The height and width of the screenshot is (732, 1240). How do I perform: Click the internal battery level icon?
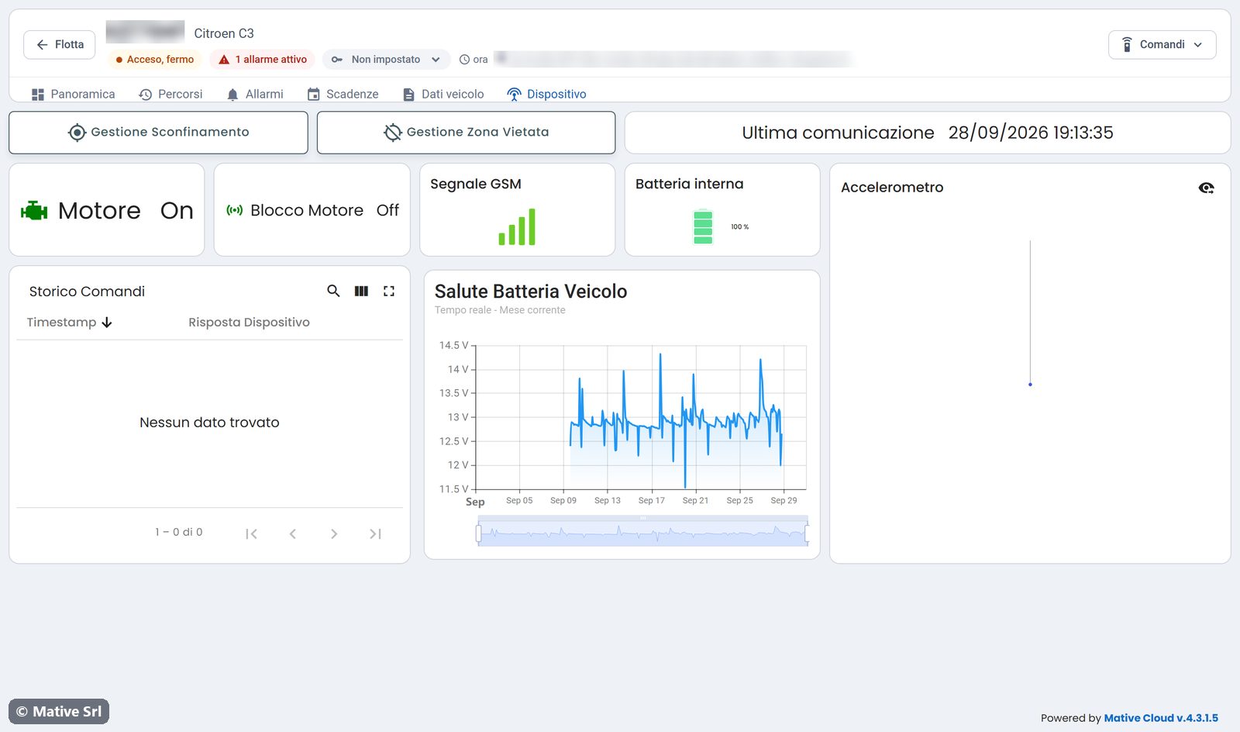(703, 226)
